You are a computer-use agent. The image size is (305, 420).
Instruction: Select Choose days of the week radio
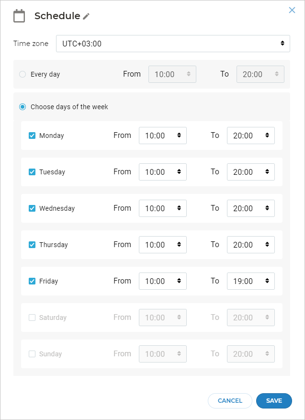click(23, 107)
